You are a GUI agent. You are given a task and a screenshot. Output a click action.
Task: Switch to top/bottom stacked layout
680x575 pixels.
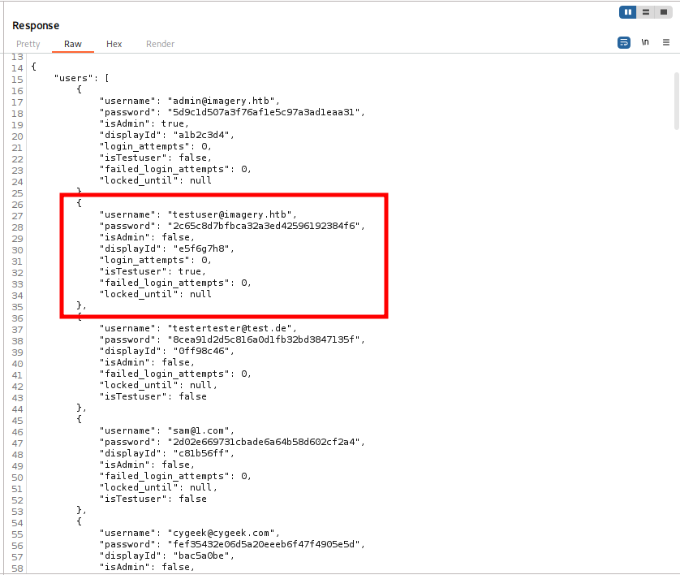646,12
